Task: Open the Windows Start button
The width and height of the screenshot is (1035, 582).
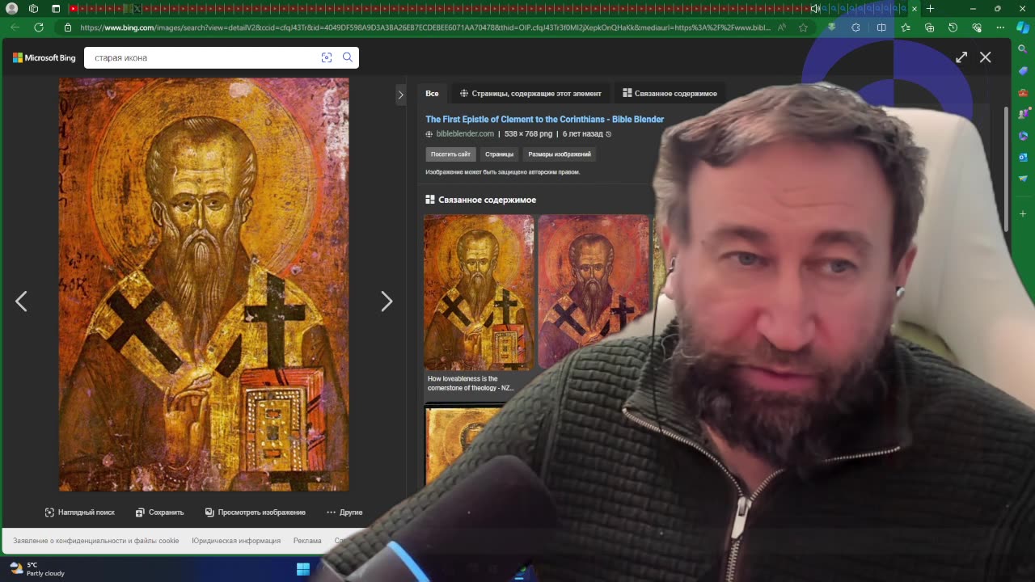Action: (x=303, y=569)
